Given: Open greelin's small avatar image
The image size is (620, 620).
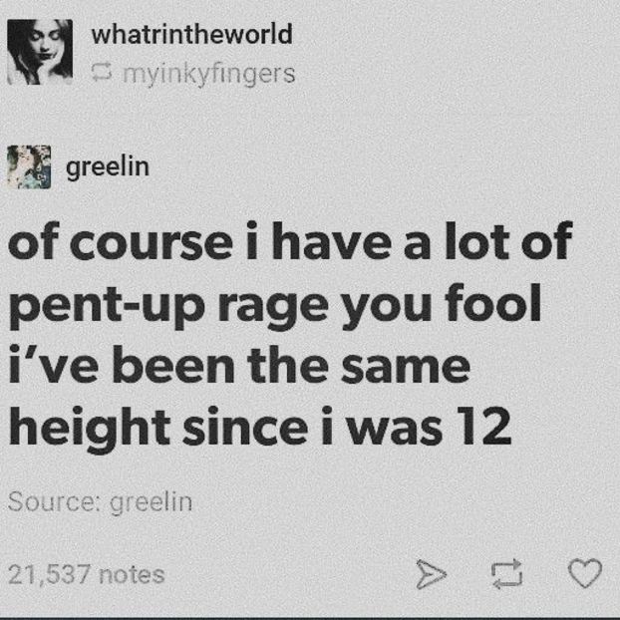Looking at the screenshot, I should point(29,166).
